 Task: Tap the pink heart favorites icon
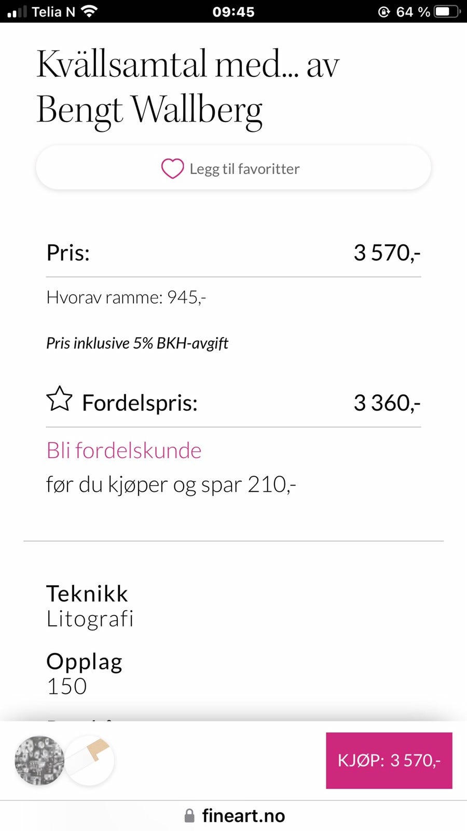click(172, 168)
